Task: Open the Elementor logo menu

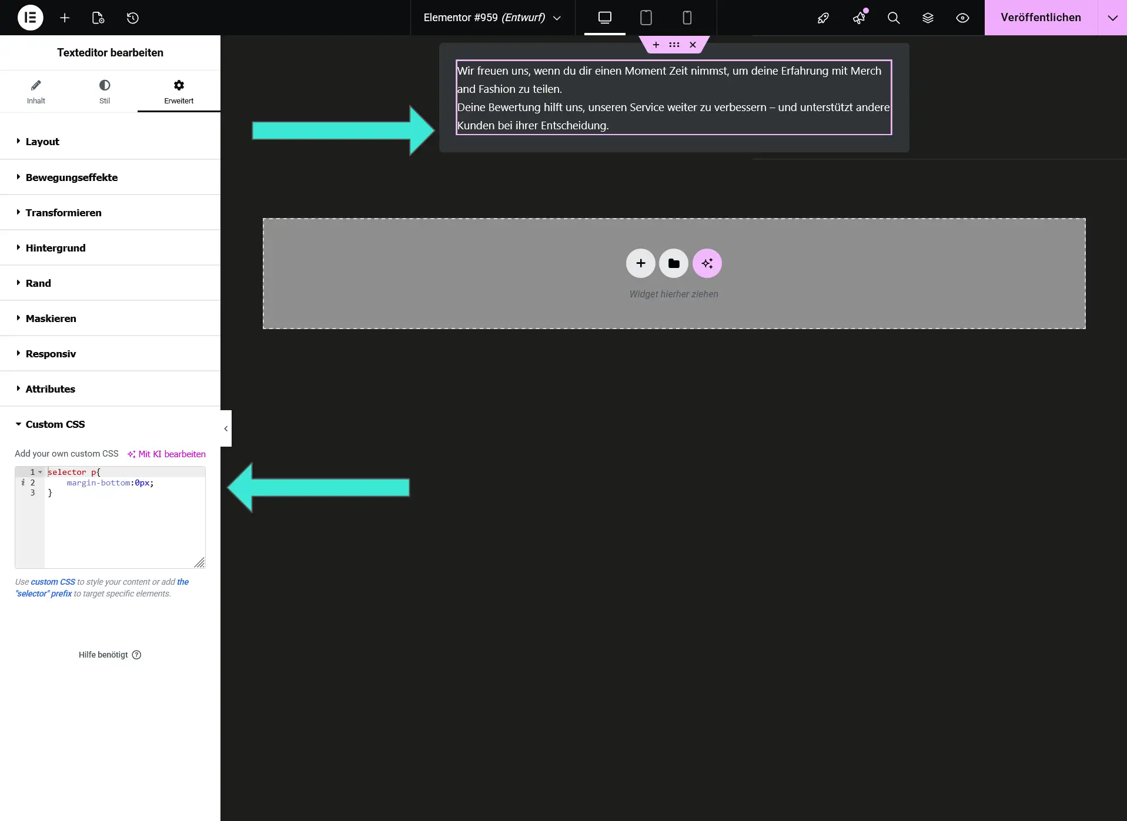Action: click(30, 18)
